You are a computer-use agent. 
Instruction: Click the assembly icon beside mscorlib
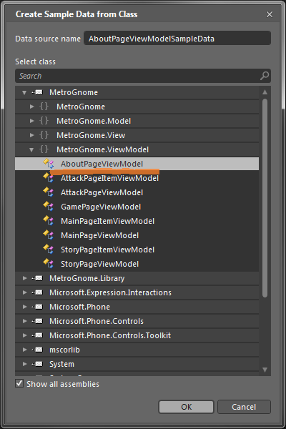[37, 350]
